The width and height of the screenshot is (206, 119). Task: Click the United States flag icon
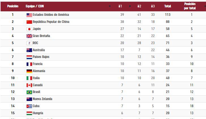tap(29, 15)
